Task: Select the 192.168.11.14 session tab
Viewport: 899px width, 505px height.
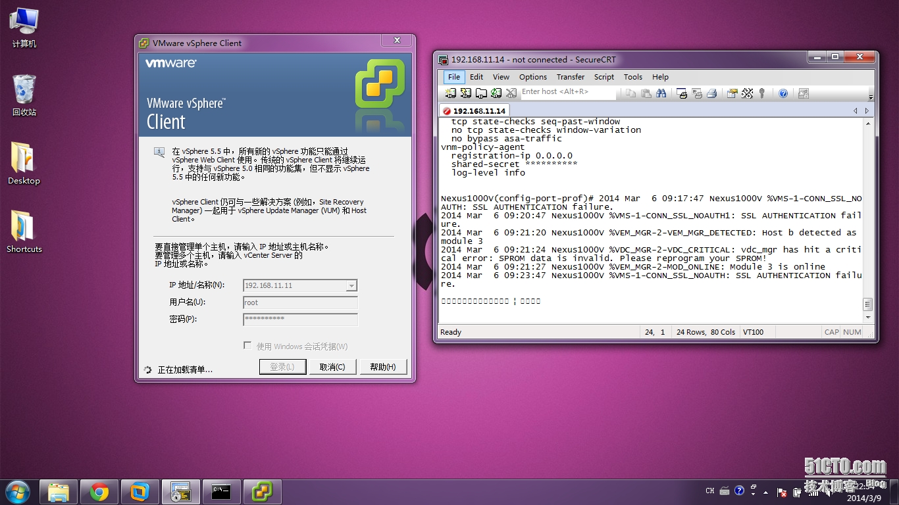Action: click(475, 110)
